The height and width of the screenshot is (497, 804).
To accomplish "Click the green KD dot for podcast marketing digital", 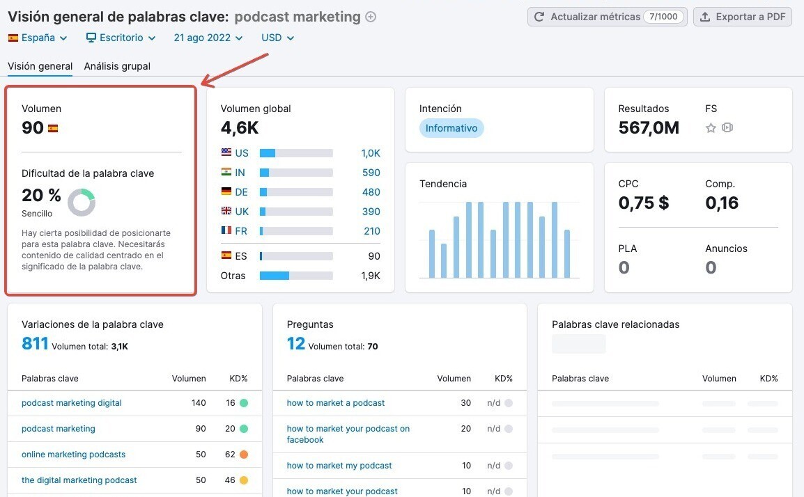I will click(244, 403).
